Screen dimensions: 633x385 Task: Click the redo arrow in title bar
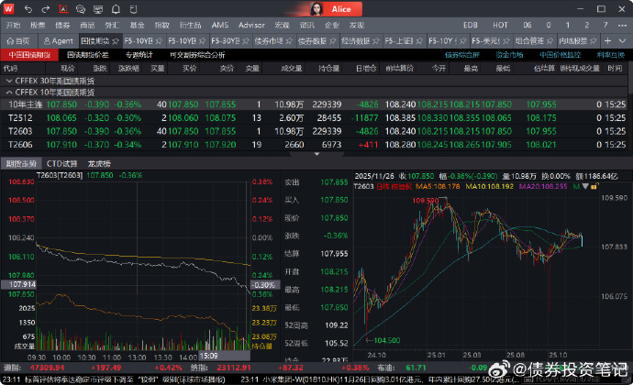pyautogui.click(x=46, y=9)
